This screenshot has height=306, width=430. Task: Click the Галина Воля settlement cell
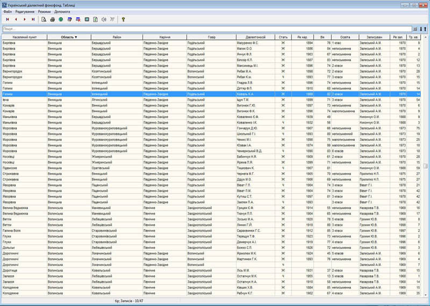tap(24, 231)
